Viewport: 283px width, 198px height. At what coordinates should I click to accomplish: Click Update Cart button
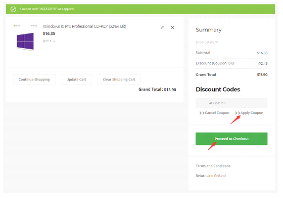[x=76, y=80]
